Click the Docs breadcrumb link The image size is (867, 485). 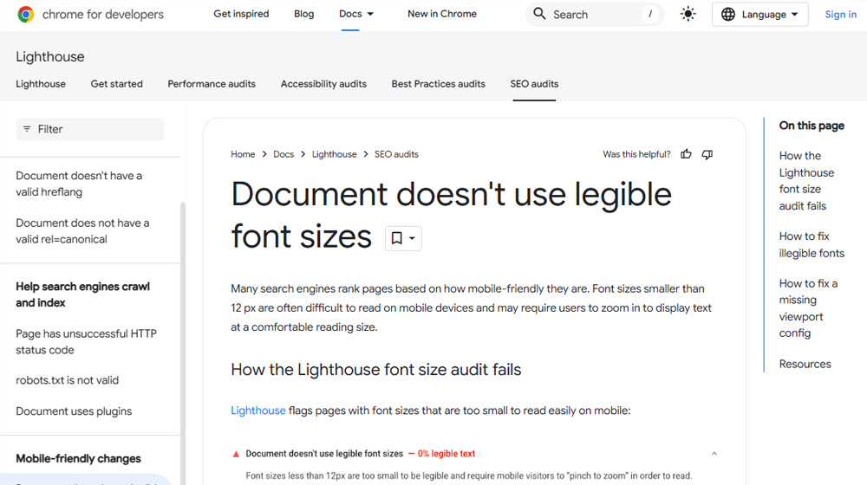284,154
